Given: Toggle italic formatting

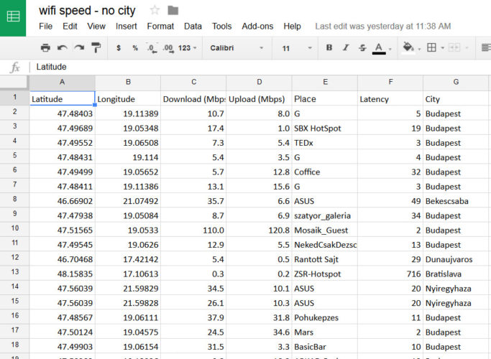Looking at the screenshot, I should coord(346,47).
